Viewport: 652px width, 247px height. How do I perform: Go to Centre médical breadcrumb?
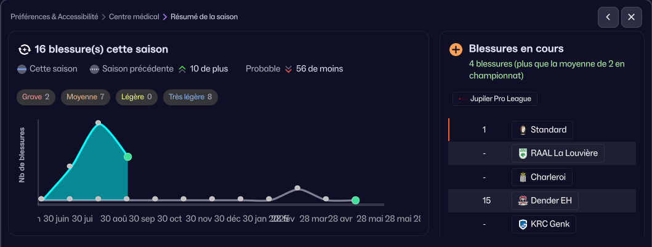click(134, 17)
